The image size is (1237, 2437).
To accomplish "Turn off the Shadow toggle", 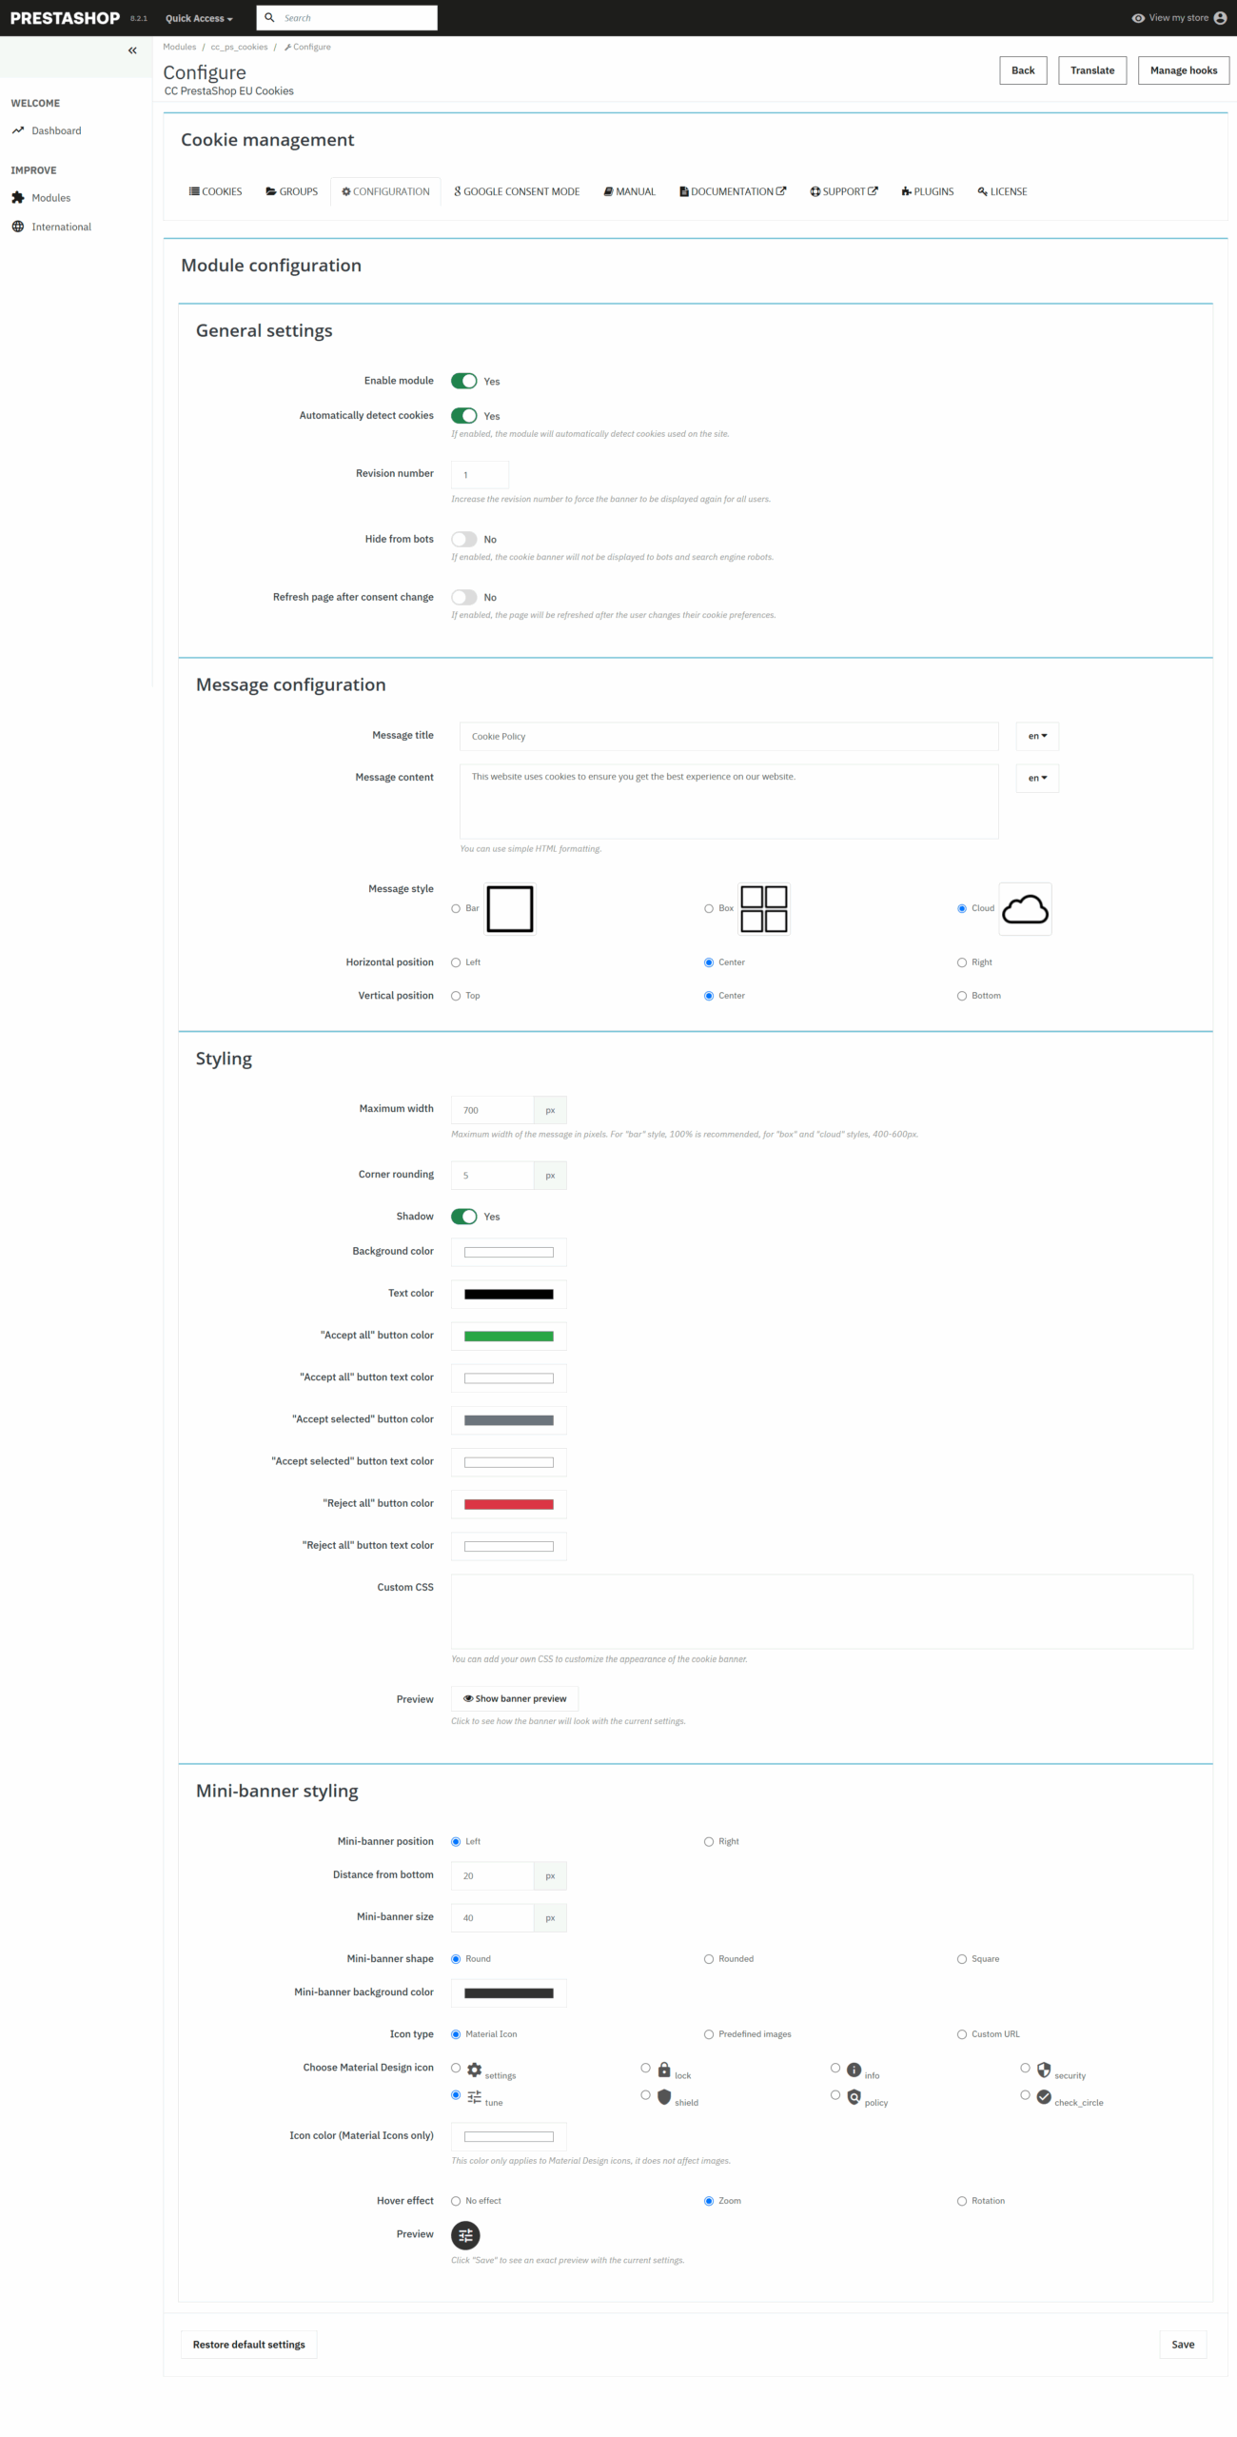I will tap(463, 1216).
